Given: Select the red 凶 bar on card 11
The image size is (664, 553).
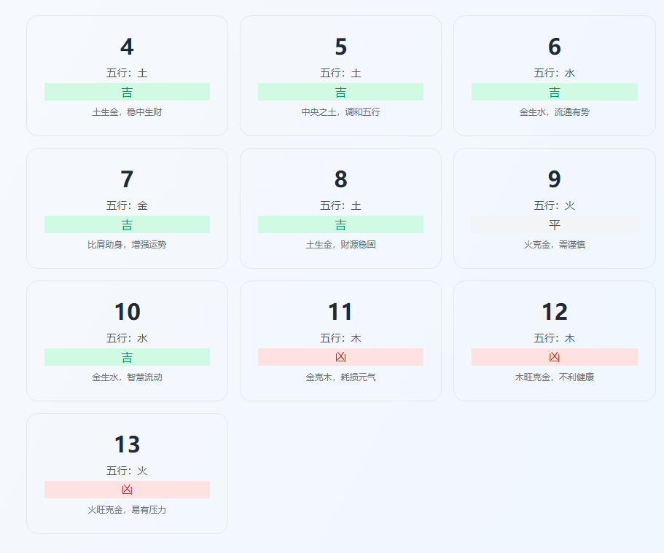Looking at the screenshot, I should (x=340, y=357).
